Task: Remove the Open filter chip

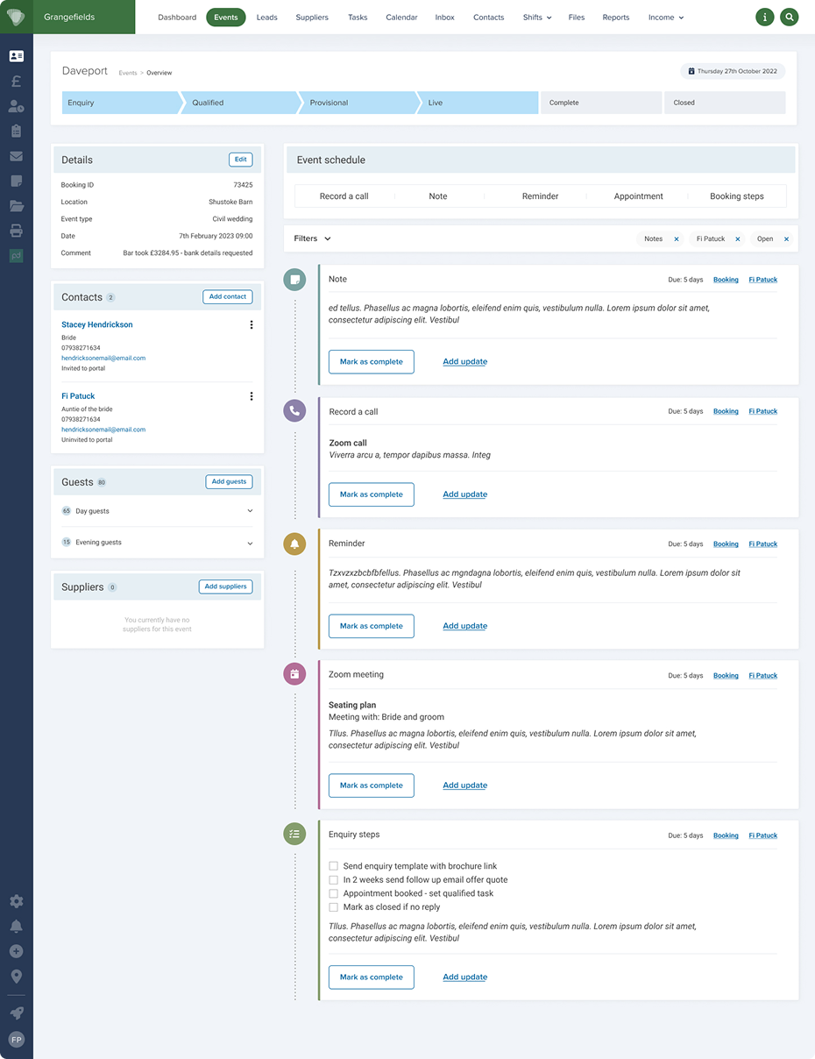Action: pyautogui.click(x=786, y=239)
